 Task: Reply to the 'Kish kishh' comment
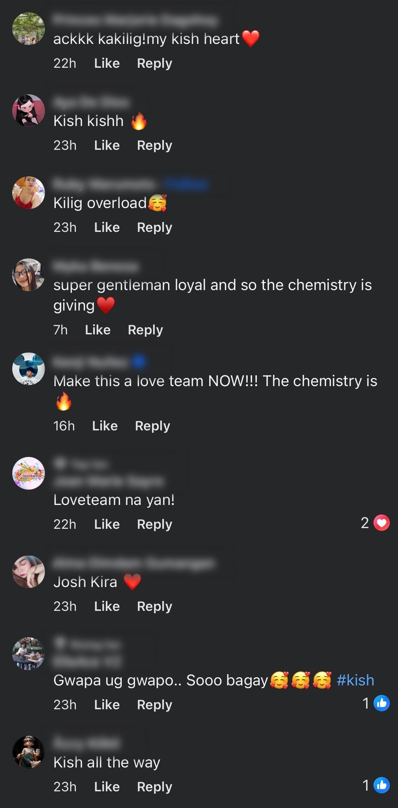point(154,145)
